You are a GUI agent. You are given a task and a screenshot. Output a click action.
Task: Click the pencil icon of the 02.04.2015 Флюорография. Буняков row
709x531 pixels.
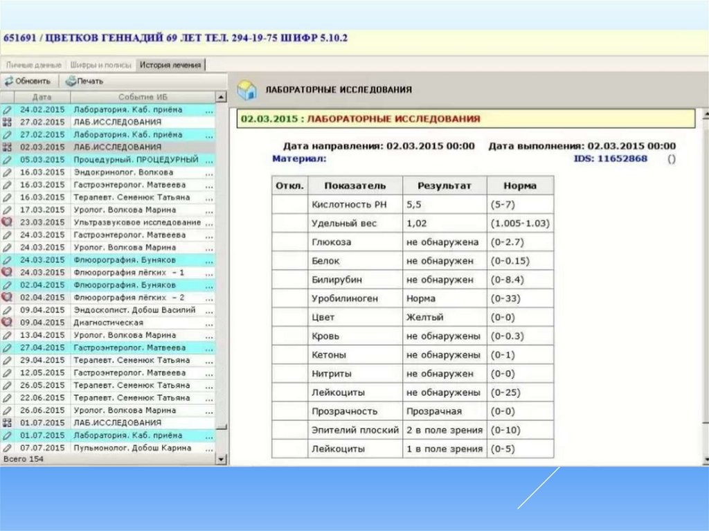[7, 285]
